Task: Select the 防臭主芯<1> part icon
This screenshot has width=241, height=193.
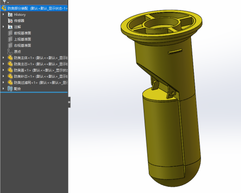Action: coord(10,64)
